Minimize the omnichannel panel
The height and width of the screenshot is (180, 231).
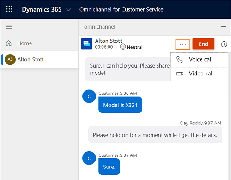[224, 27]
